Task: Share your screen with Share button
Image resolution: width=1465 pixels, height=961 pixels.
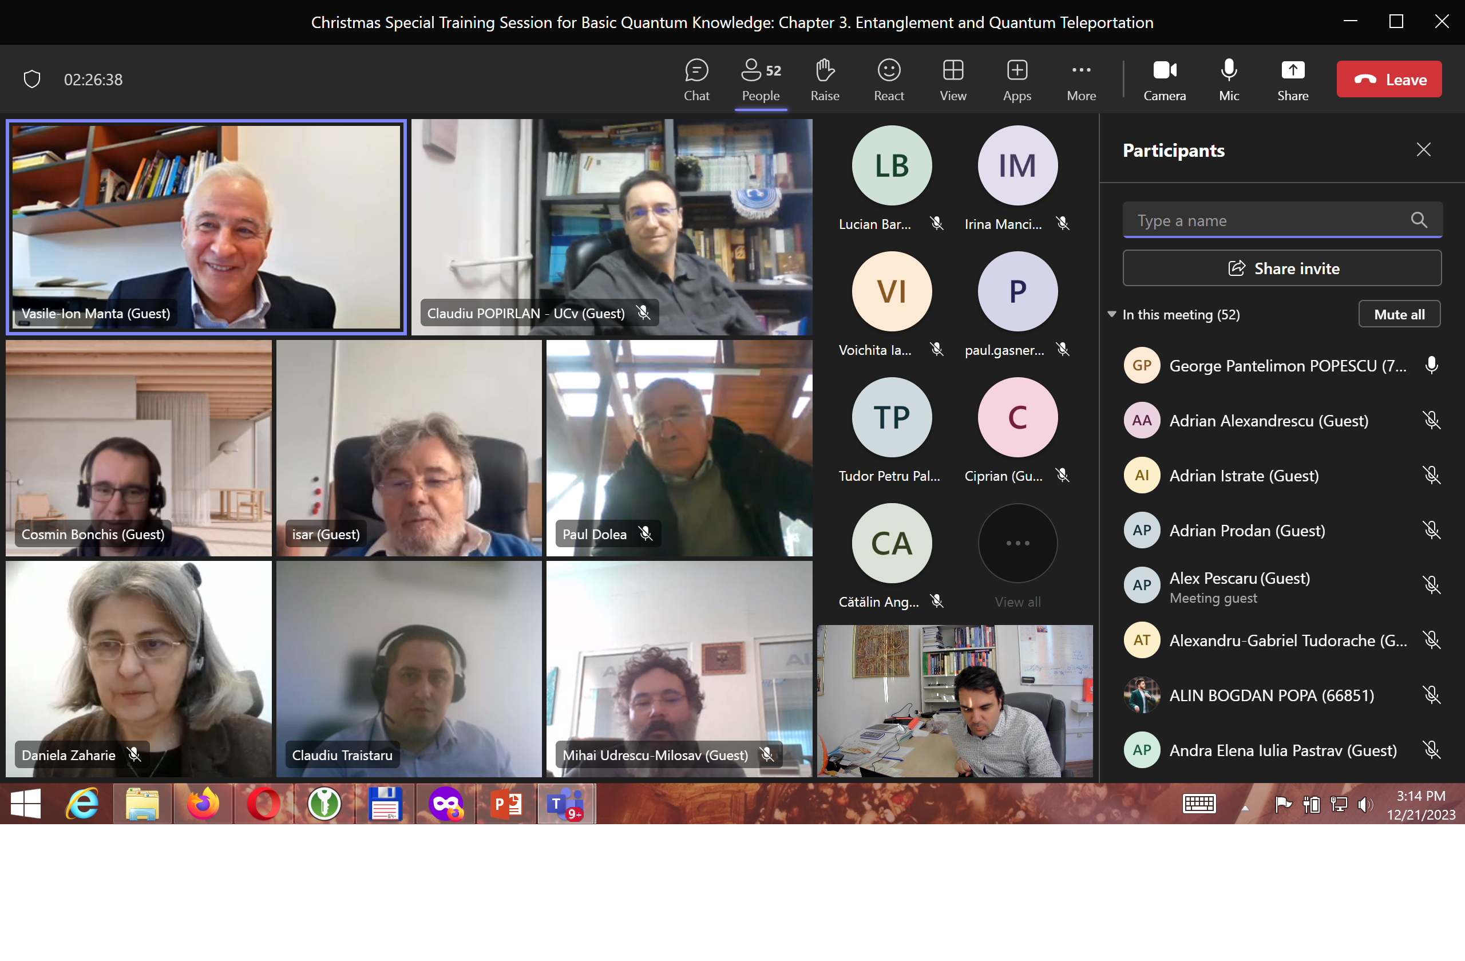Action: [x=1292, y=80]
